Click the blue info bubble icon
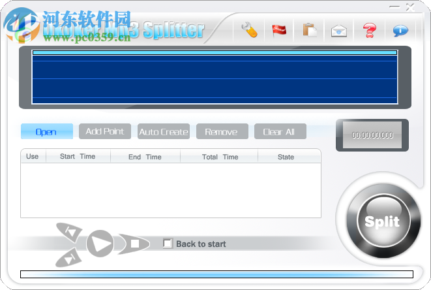This screenshot has height=290, width=431. pos(400,30)
